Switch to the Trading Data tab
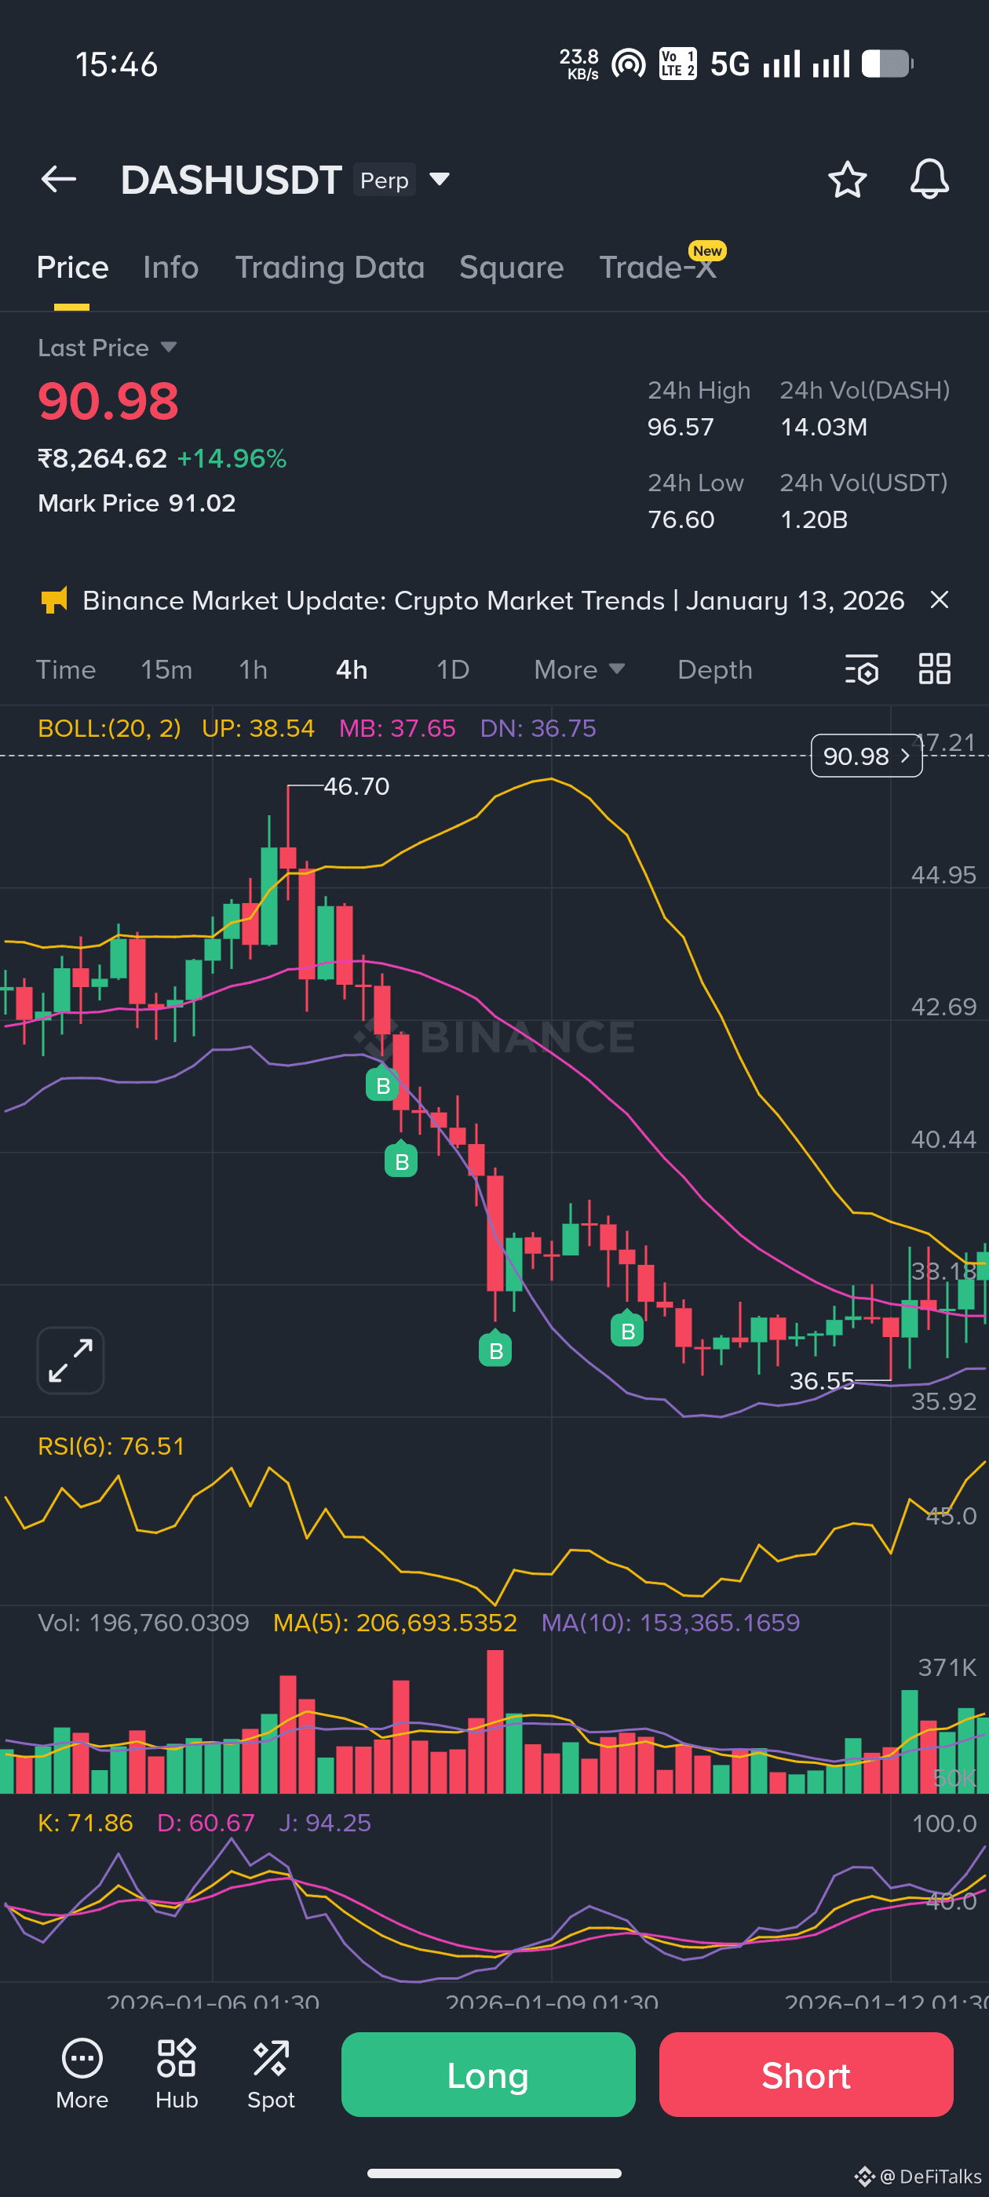The width and height of the screenshot is (989, 2197). (x=330, y=267)
